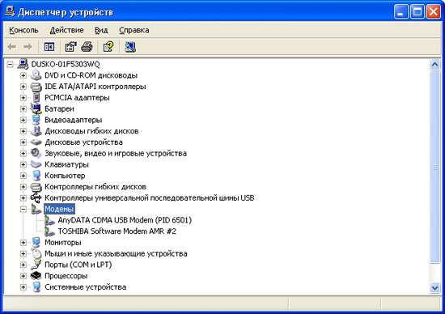Click the TOSHIBA Software Modem icon
The width and height of the screenshot is (445, 314).
[x=49, y=231]
